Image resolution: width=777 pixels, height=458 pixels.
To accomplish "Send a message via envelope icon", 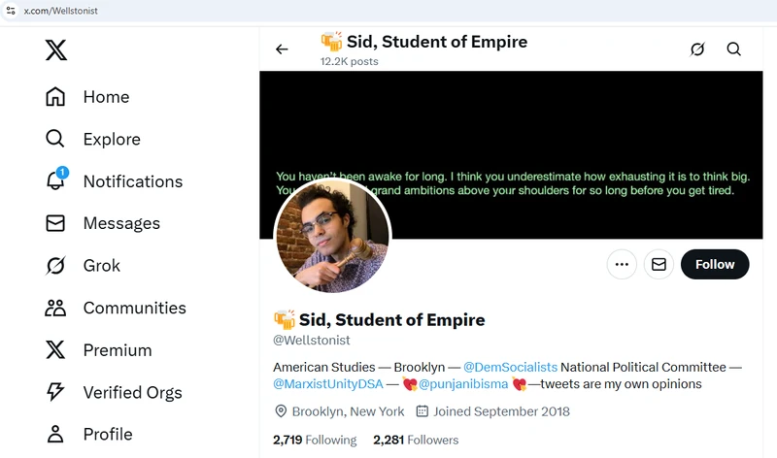I will [659, 264].
